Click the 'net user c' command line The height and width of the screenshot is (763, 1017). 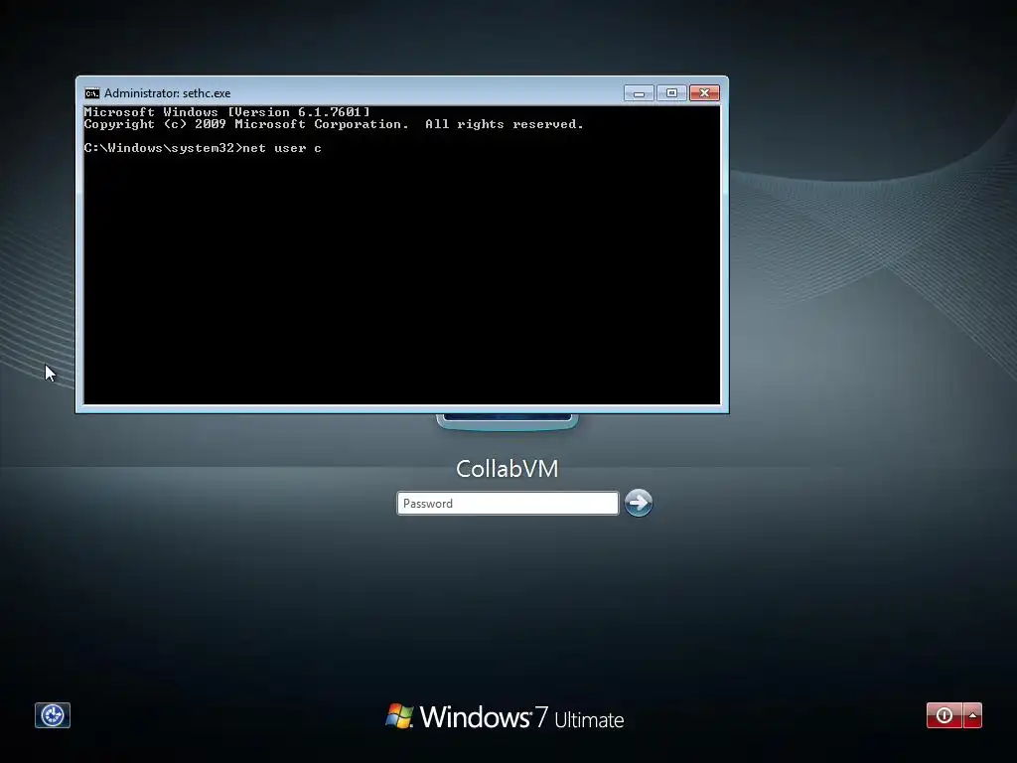point(203,148)
